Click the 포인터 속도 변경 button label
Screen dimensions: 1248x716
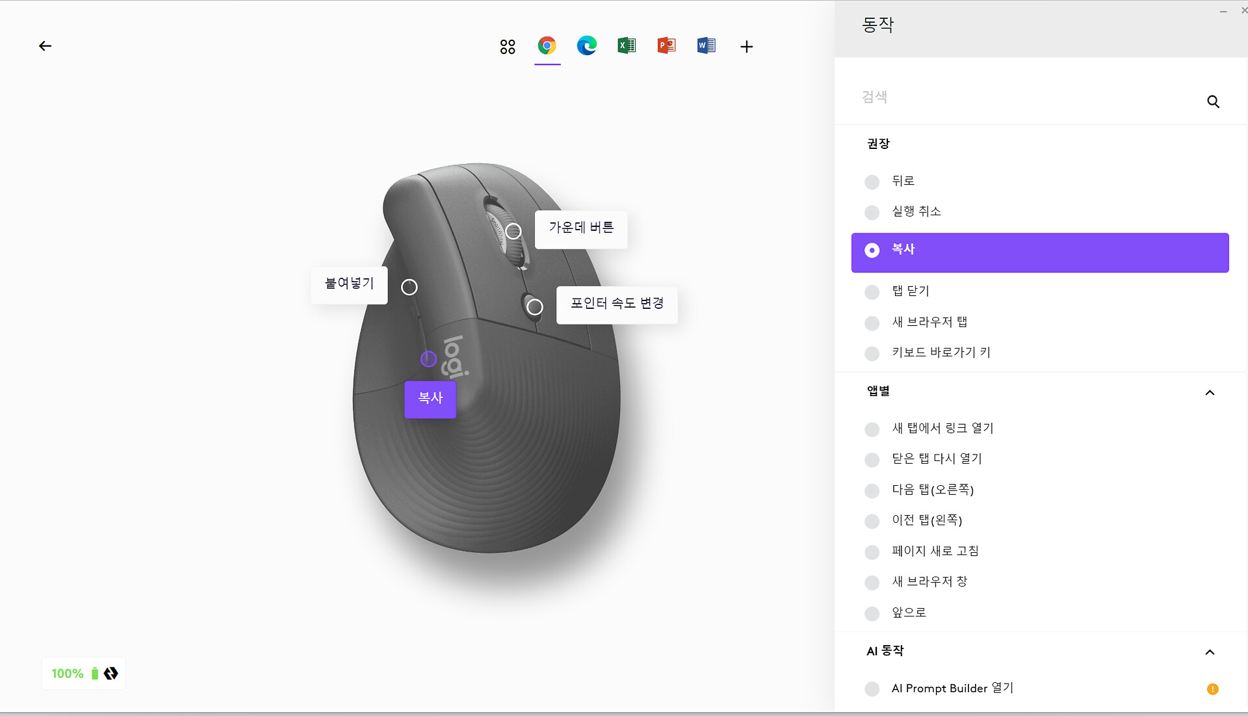click(x=617, y=304)
